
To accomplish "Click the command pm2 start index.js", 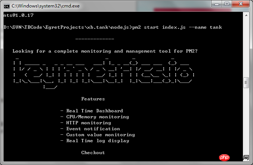I will point(159,27).
